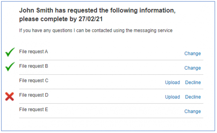Open the Change link for File request B
Screen dimensions: 217x133
click(192, 68)
